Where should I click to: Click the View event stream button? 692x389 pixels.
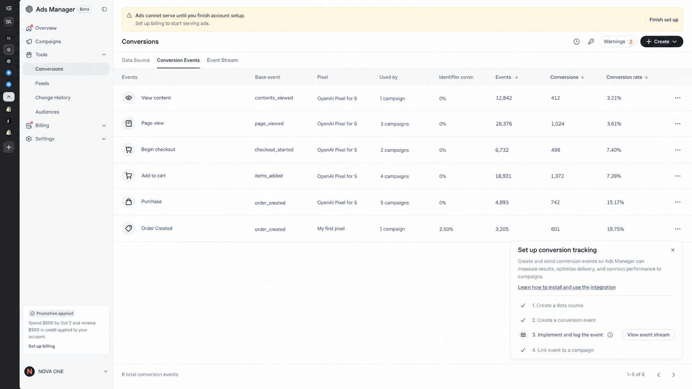[x=648, y=335]
